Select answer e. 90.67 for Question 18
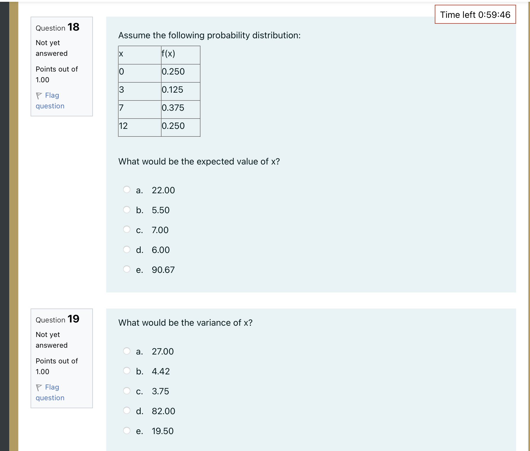The width and height of the screenshot is (530, 451). (127, 269)
